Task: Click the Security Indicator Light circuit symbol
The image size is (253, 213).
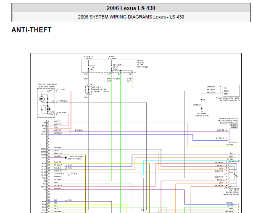Action: tap(46, 103)
